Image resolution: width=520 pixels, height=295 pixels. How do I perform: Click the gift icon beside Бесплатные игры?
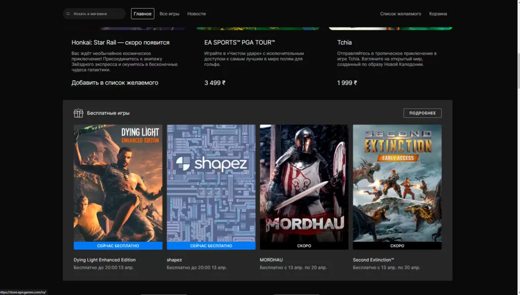point(78,113)
